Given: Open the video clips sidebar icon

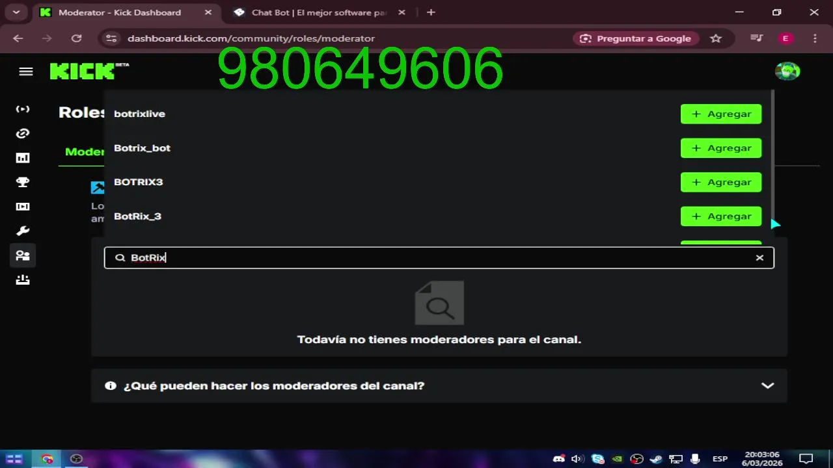Looking at the screenshot, I should click(23, 207).
